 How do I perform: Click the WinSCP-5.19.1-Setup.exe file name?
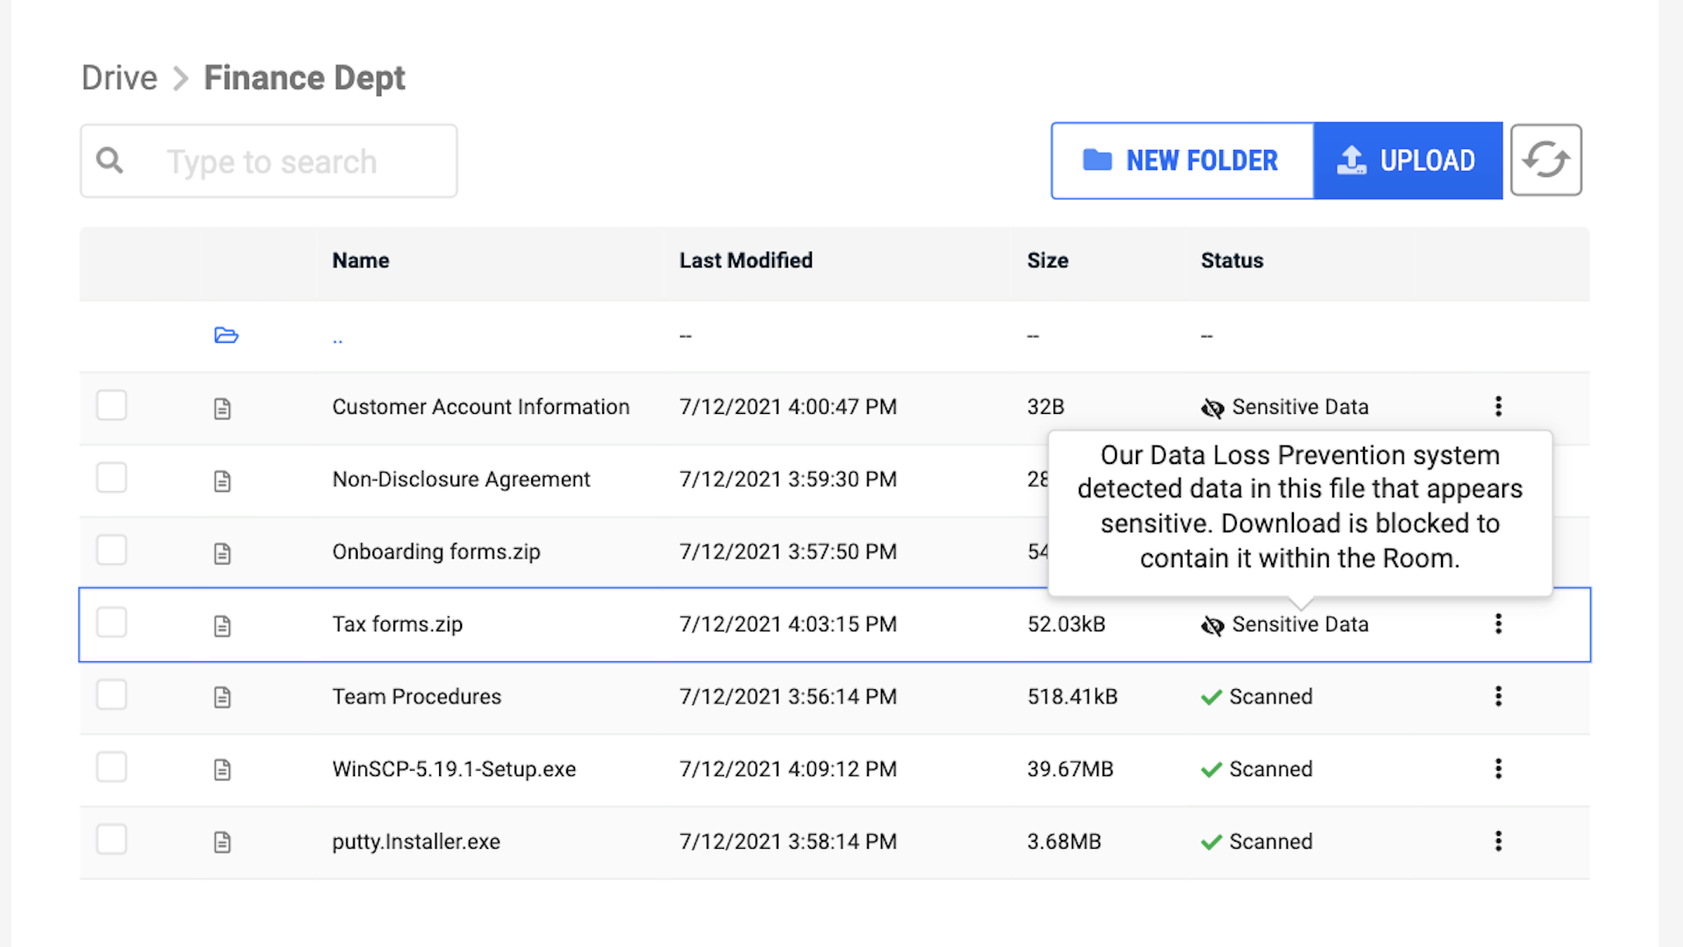[x=454, y=770]
